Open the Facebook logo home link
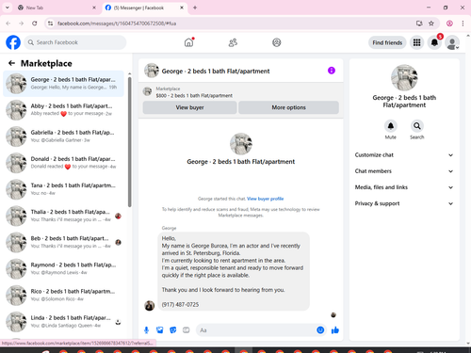The image size is (471, 353). [x=13, y=42]
